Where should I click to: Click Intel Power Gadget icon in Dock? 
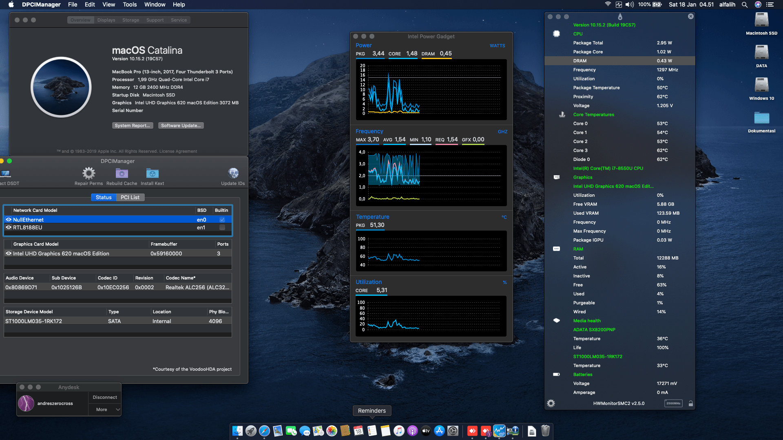click(499, 431)
